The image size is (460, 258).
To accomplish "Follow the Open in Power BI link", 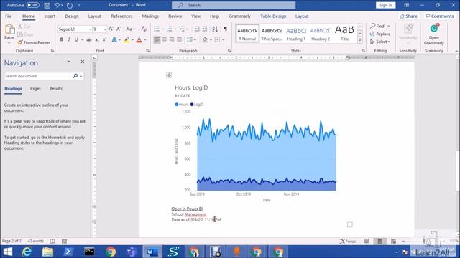I will click(x=187, y=209).
